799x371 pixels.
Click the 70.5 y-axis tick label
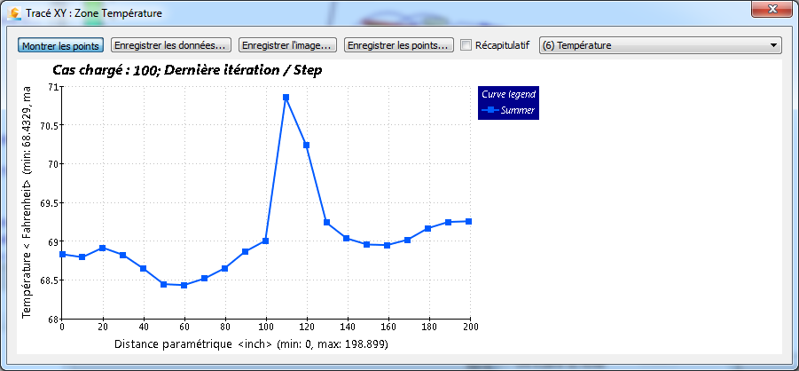(x=49, y=125)
